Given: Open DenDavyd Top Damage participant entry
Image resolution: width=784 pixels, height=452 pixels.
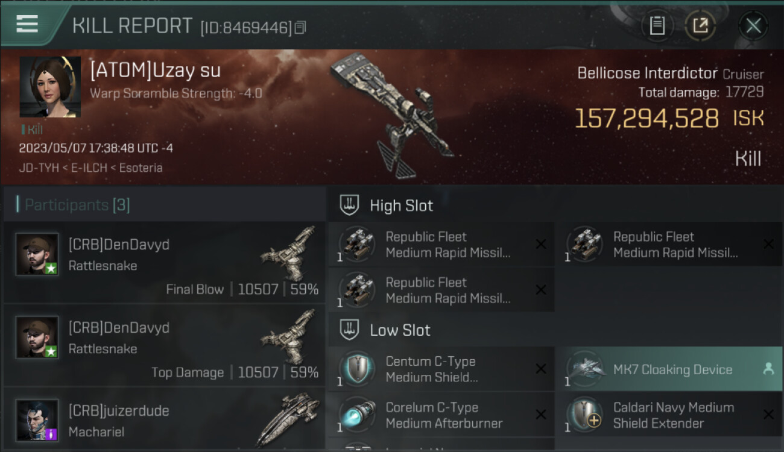Looking at the screenshot, I should [164, 345].
